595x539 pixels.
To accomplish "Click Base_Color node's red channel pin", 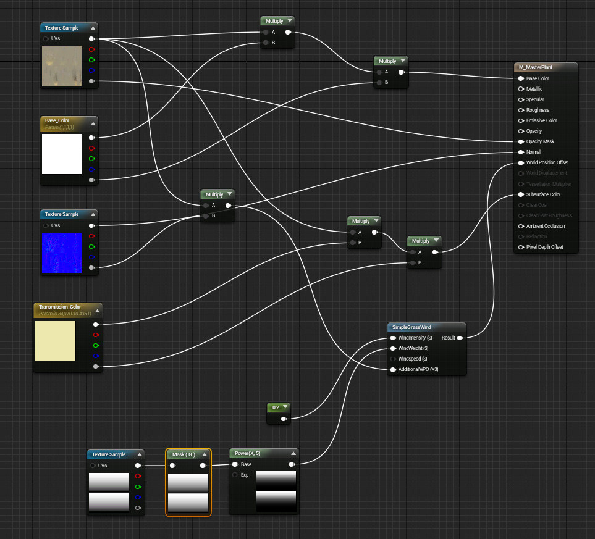I will (x=91, y=148).
